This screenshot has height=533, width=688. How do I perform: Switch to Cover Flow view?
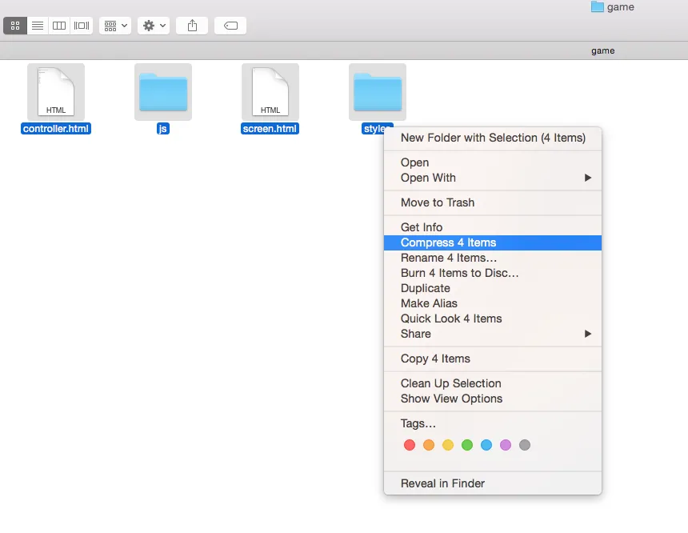click(81, 26)
